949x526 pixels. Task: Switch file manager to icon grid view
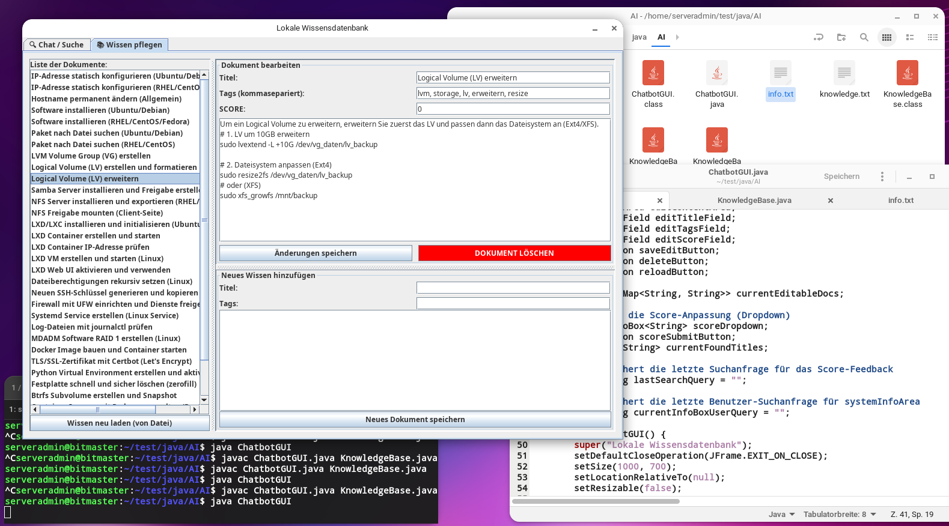point(886,37)
